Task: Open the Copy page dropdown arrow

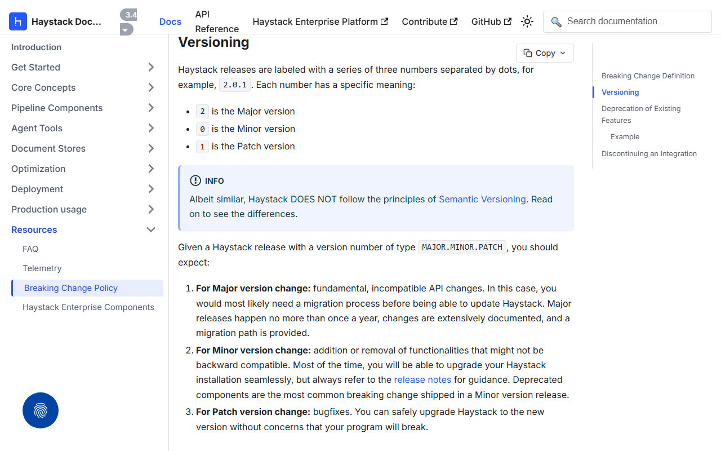Action: coord(562,53)
